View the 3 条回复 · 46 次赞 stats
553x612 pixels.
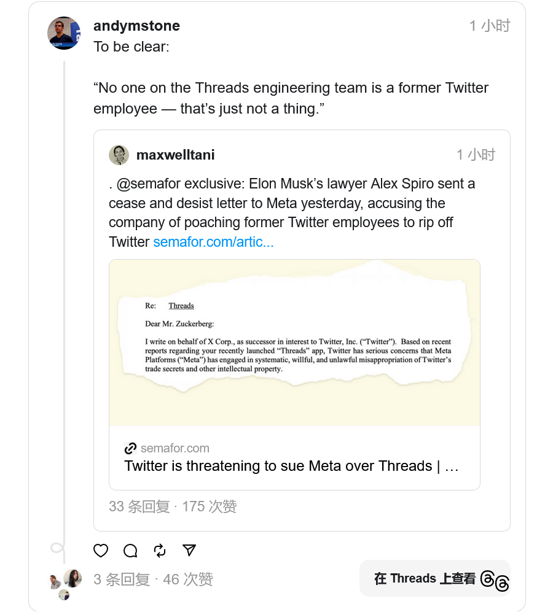coord(153,579)
